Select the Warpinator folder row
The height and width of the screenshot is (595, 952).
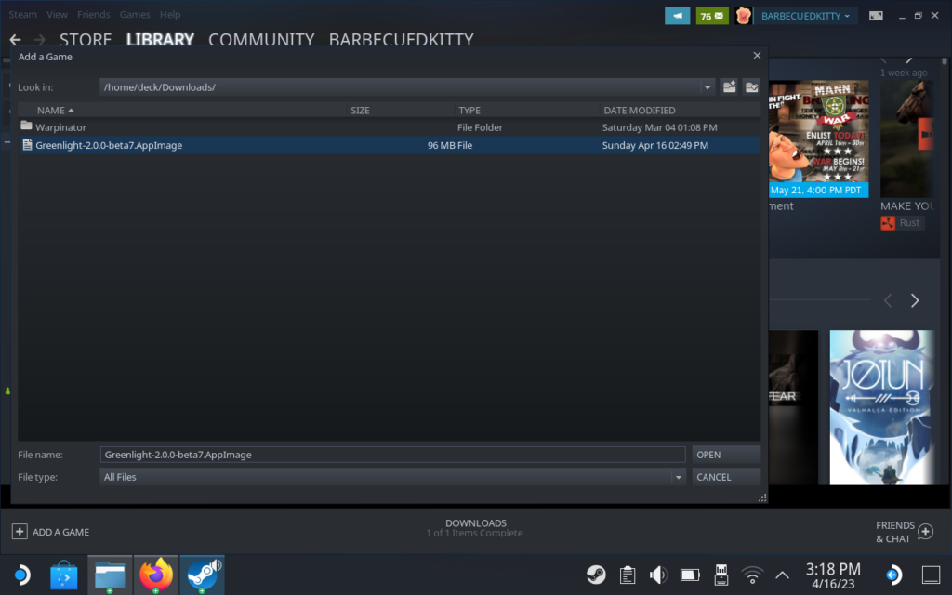pos(390,126)
